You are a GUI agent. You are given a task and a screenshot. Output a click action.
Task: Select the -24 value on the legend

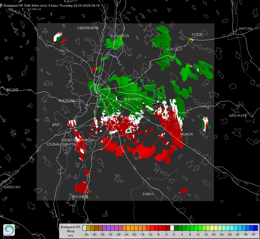pyautogui.click(x=126, y=234)
